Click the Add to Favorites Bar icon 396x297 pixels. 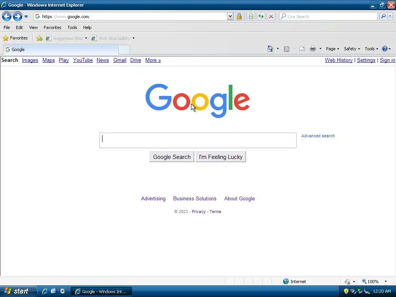(39, 38)
